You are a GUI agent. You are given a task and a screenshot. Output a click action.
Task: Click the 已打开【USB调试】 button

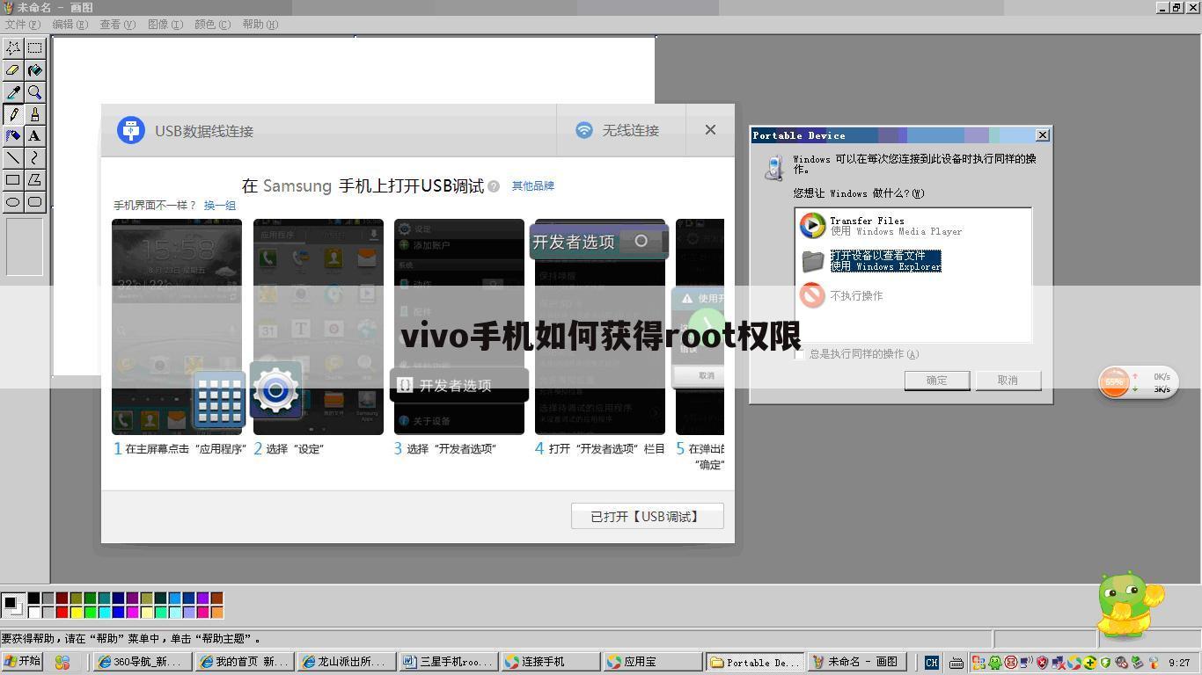click(648, 516)
